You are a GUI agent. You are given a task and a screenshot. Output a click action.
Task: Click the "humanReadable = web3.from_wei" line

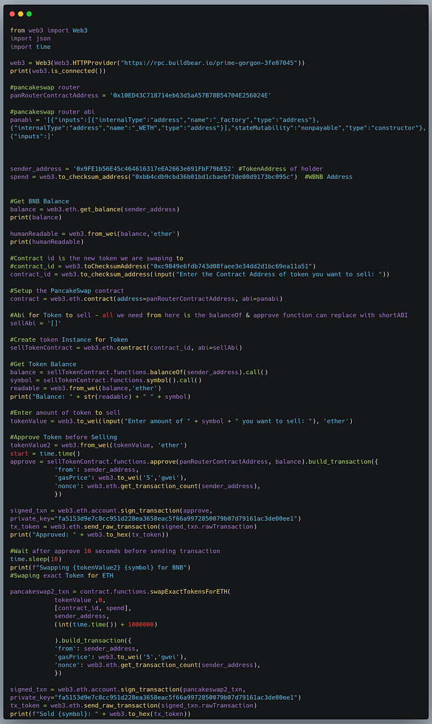[x=95, y=234]
